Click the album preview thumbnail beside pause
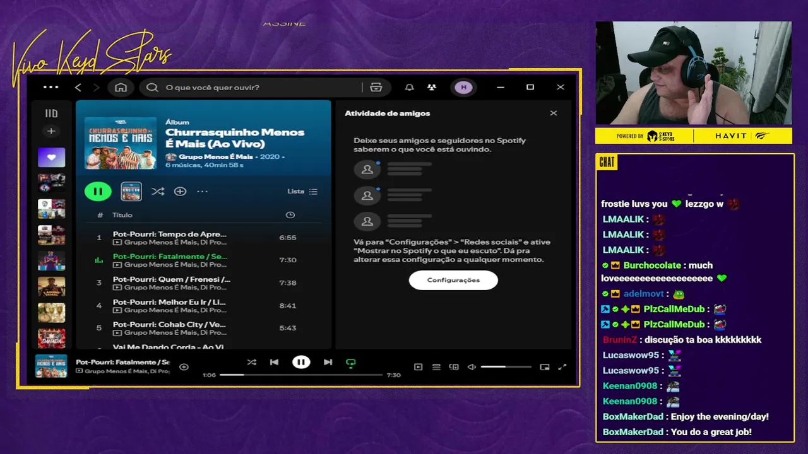Viewport: 808px width, 454px height. coord(131,191)
